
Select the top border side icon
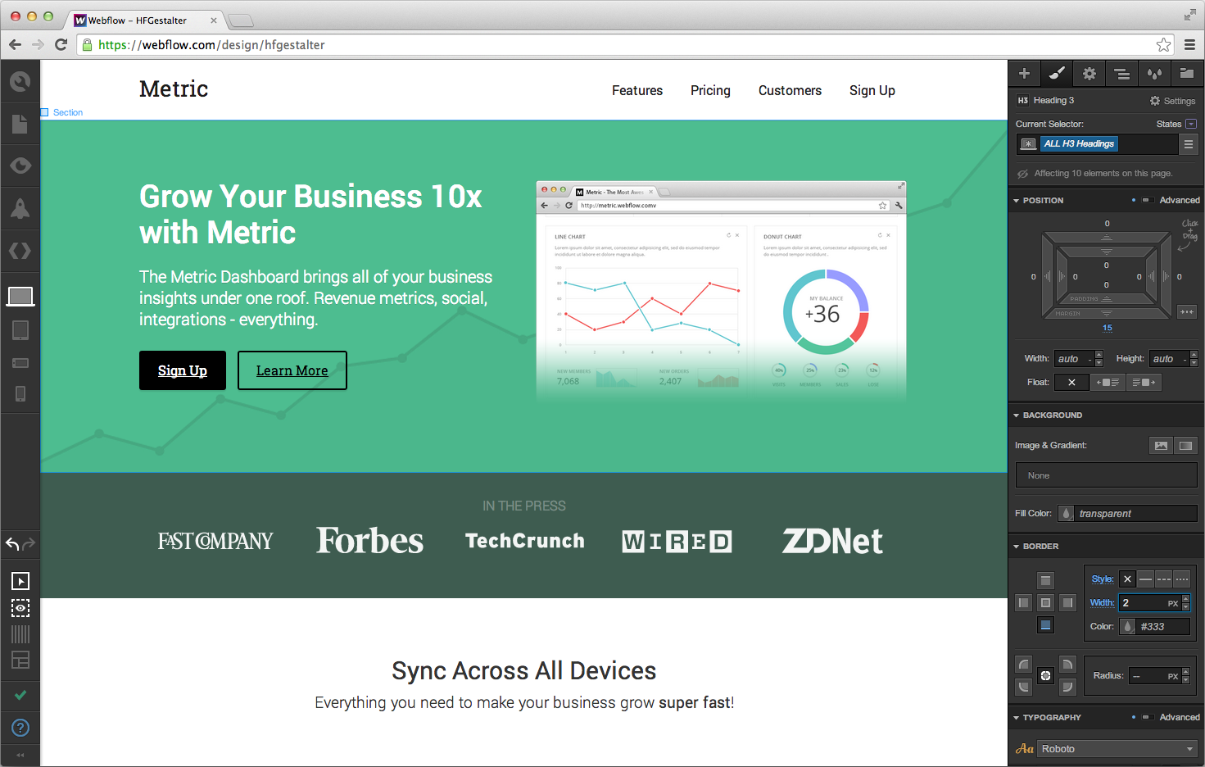pos(1045,580)
